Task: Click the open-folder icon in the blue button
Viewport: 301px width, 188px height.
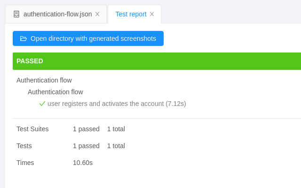Action: point(24,38)
